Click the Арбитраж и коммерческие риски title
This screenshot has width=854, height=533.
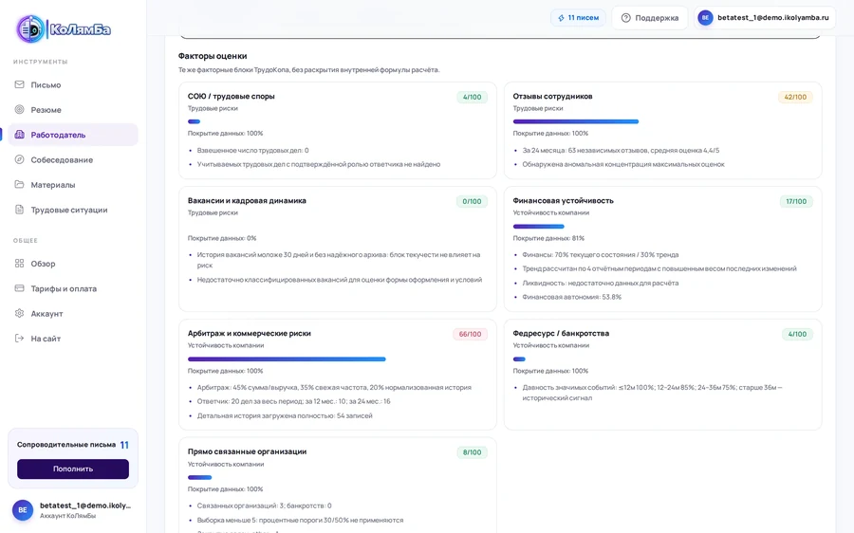coord(249,333)
